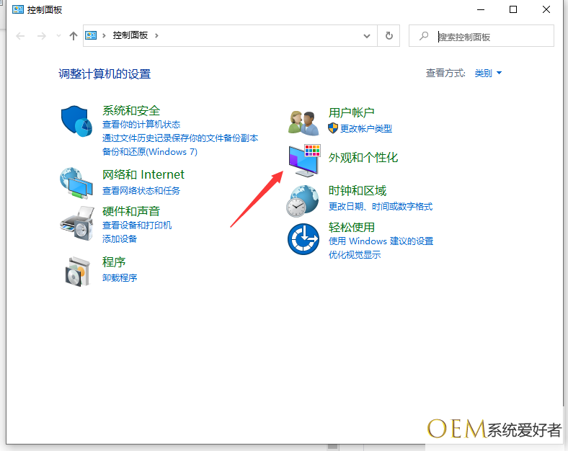
Task: Click the User Accounts people icon
Action: click(x=303, y=122)
